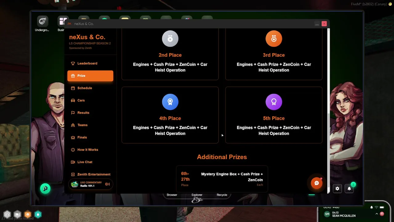Click the blue 4th Place ribbon icon

click(170, 102)
